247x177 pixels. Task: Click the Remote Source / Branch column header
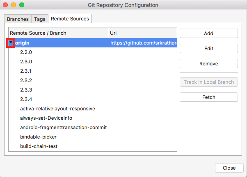tap(57, 33)
